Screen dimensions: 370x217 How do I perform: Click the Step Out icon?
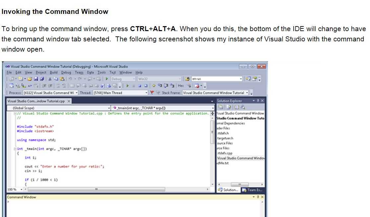172,85
